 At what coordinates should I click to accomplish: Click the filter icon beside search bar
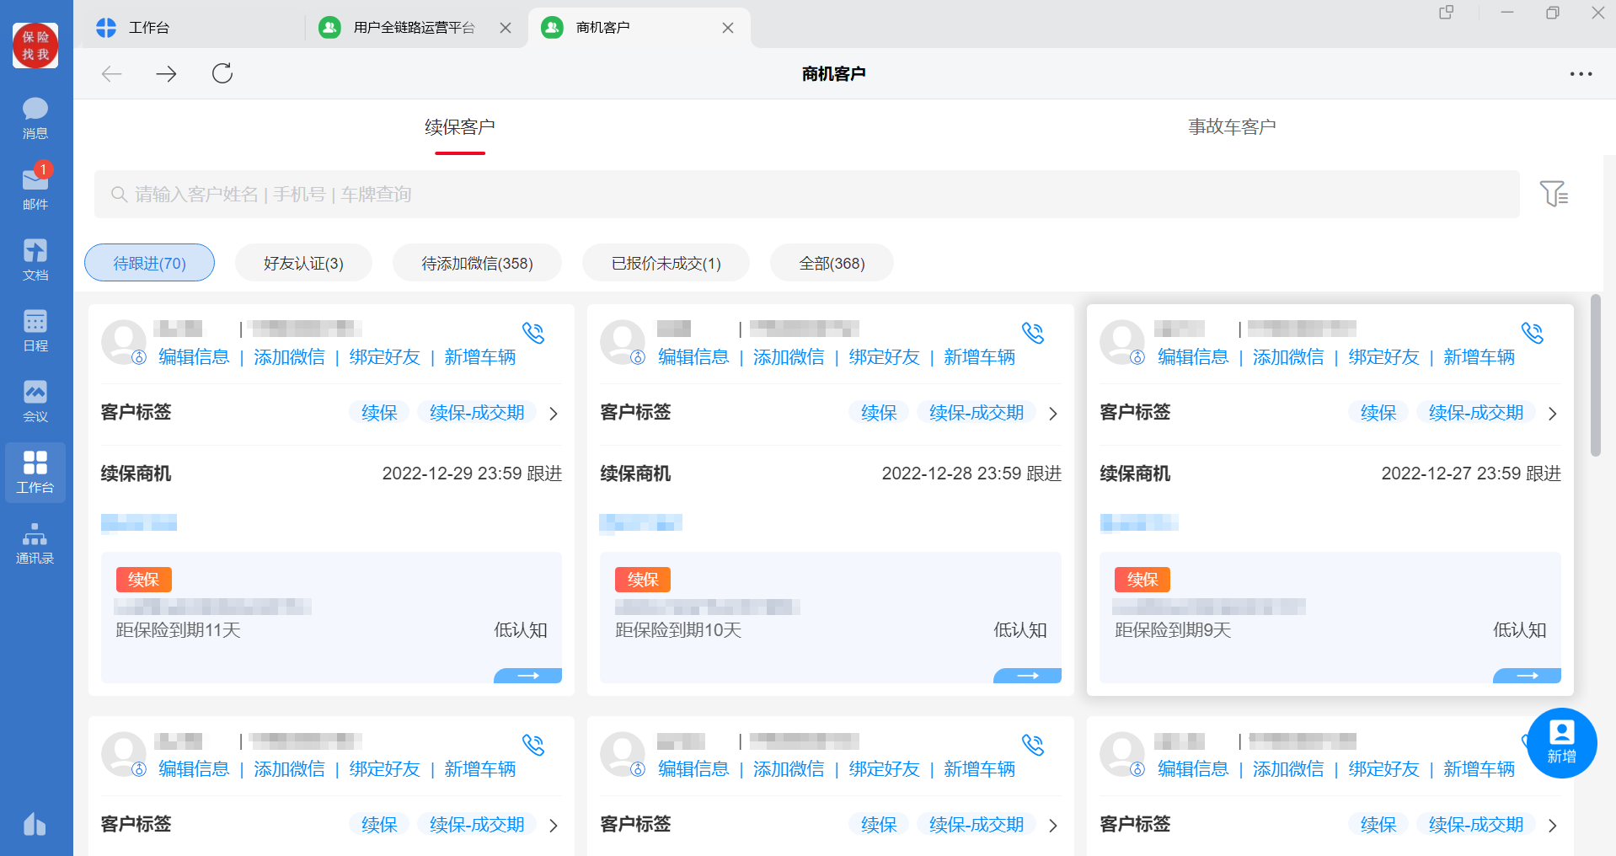(x=1554, y=194)
